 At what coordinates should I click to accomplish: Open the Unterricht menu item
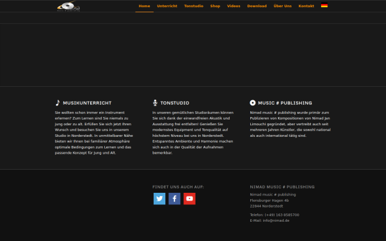coord(167,6)
